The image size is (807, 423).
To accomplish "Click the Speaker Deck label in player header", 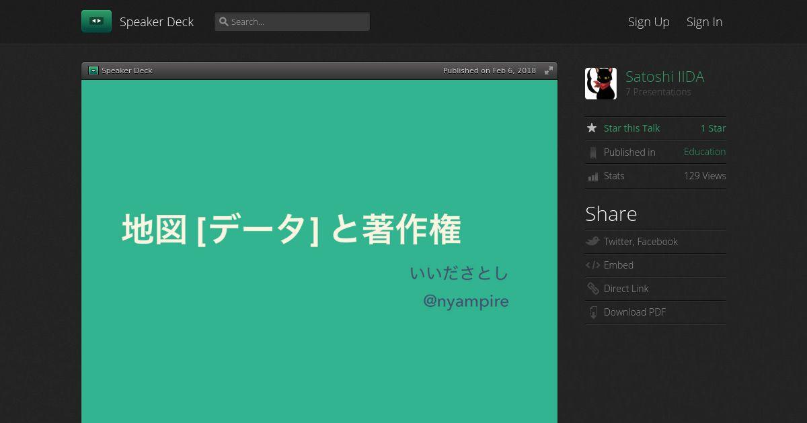I will point(127,70).
